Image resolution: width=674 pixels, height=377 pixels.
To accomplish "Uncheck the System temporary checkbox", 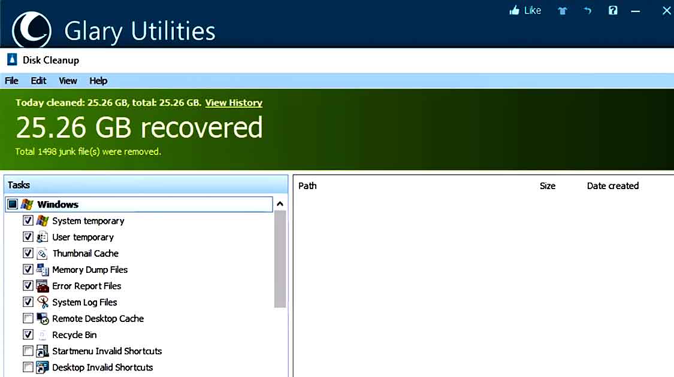I will click(x=28, y=221).
